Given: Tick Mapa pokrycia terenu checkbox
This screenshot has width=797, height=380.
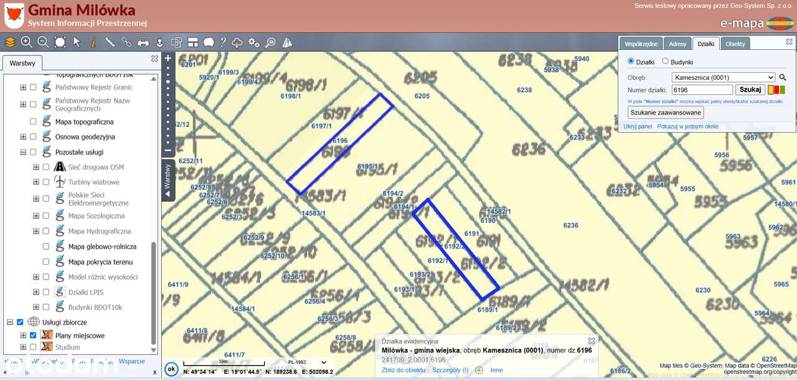Looking at the screenshot, I should click(45, 262).
